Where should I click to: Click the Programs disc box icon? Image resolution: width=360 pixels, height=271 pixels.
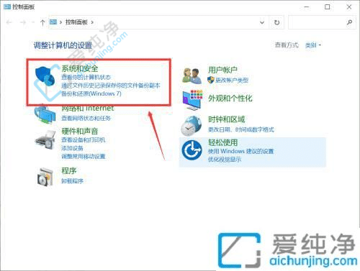tap(45, 177)
